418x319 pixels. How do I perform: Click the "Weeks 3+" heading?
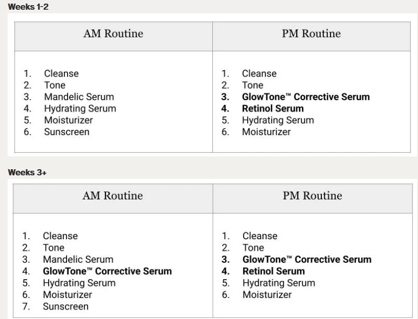tap(27, 172)
